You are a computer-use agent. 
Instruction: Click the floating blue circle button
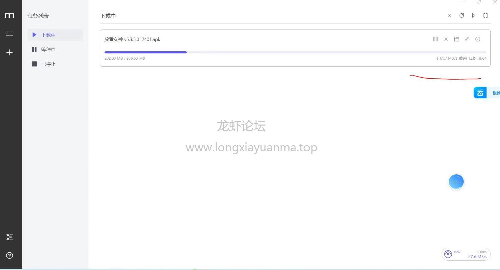[456, 182]
